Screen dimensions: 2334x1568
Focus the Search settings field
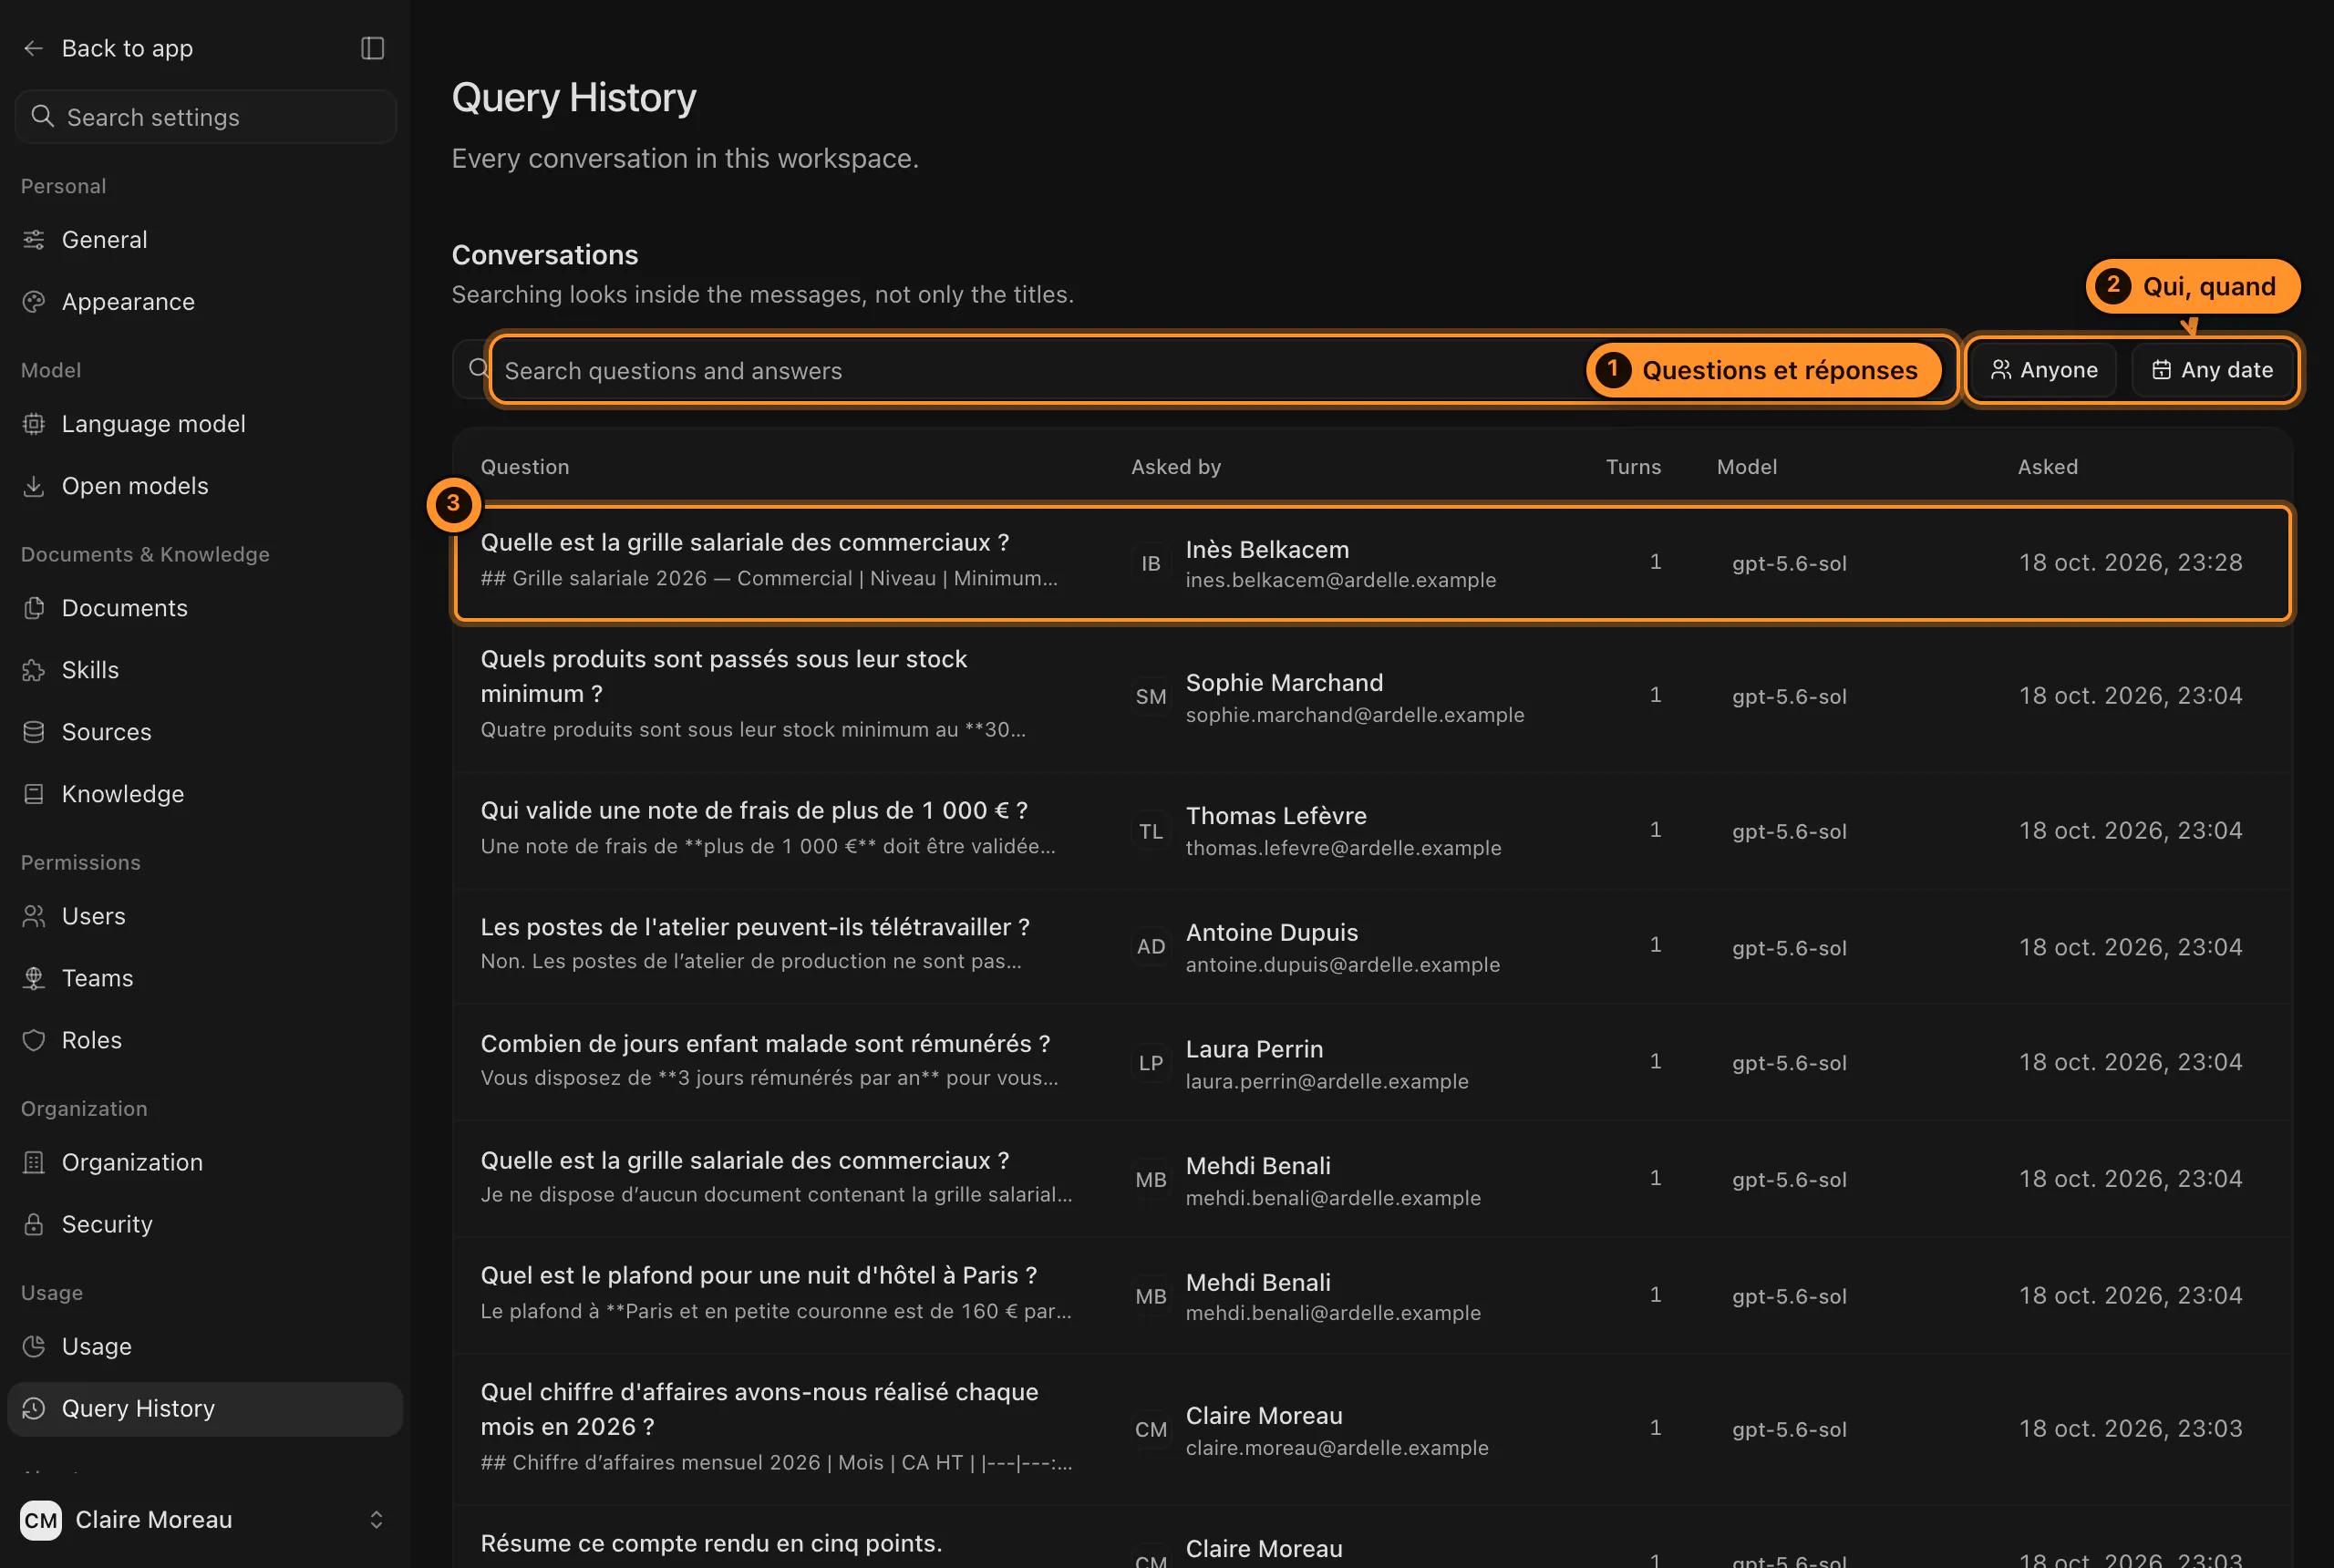205,117
